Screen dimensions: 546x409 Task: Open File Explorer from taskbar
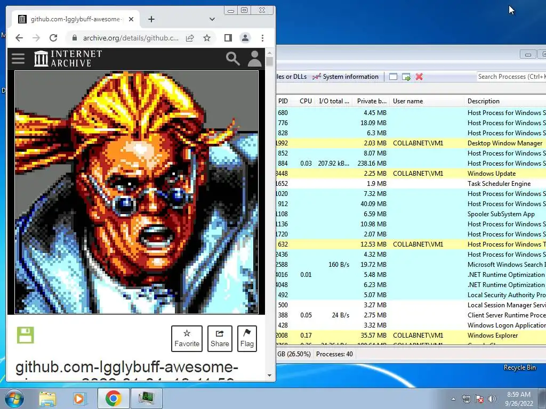click(47, 398)
